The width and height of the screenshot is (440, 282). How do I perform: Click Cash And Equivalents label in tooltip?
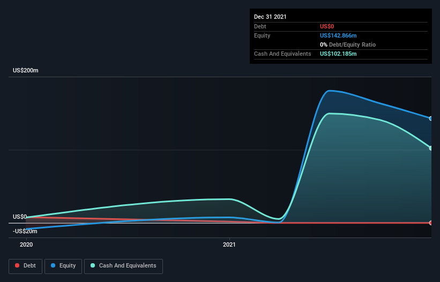point(282,54)
